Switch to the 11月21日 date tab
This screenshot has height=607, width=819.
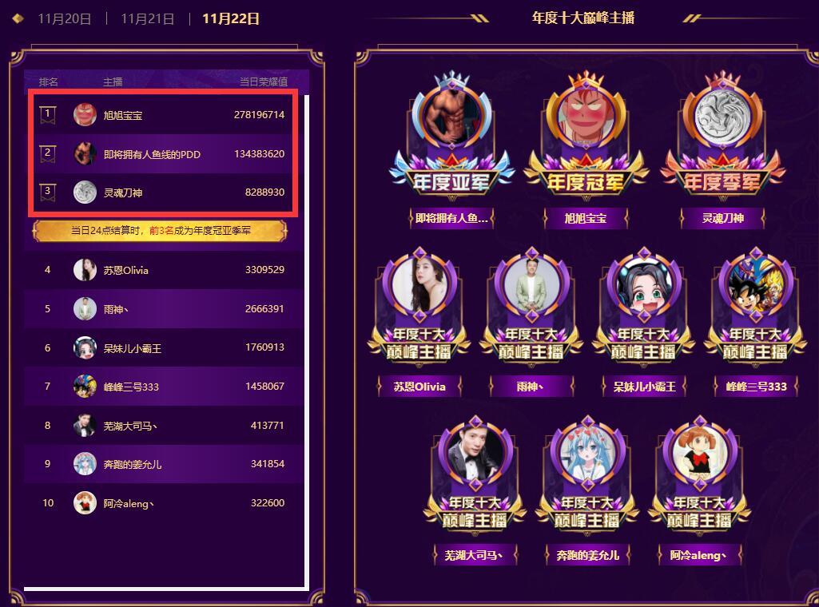[147, 19]
